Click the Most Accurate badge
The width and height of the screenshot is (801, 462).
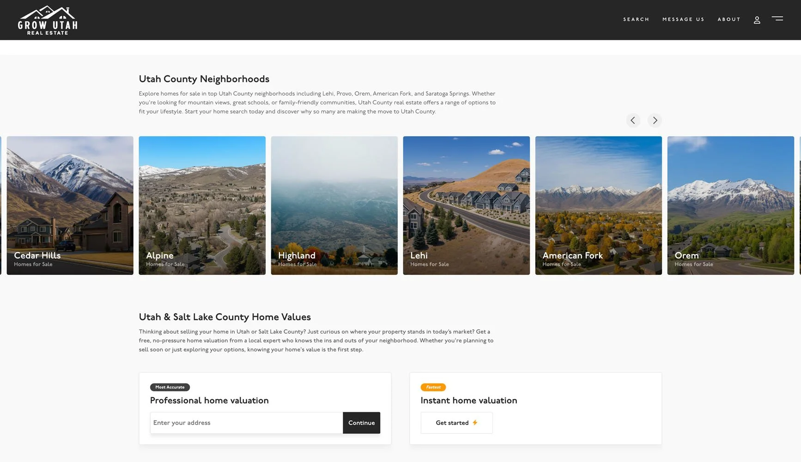tap(170, 387)
